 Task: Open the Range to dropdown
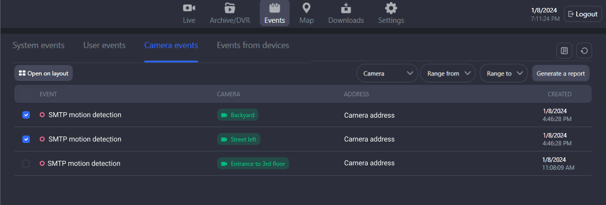click(x=503, y=73)
